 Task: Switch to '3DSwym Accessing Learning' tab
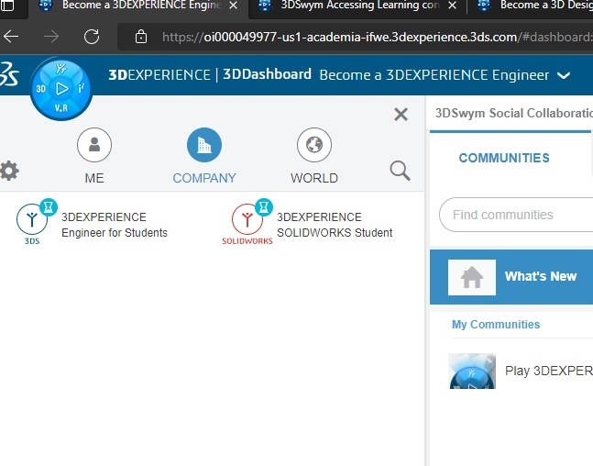(x=359, y=6)
